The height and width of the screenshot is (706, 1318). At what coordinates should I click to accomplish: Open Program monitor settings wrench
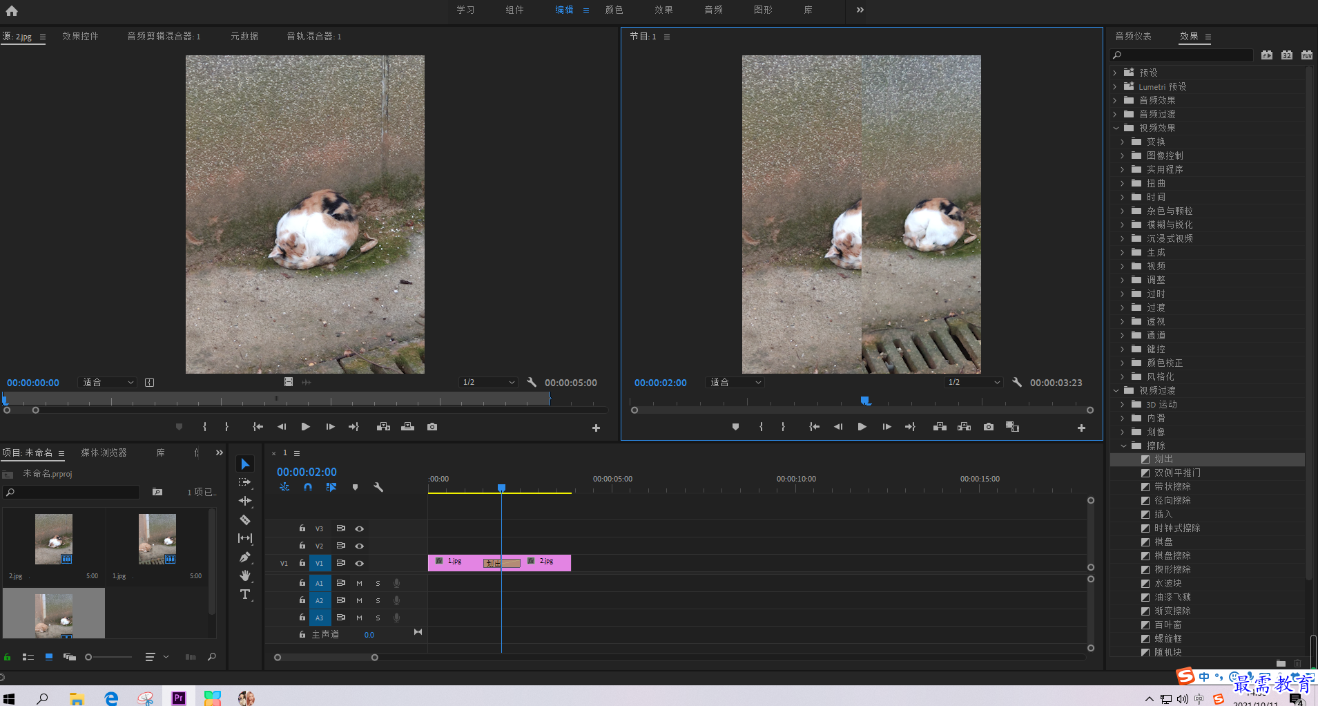(x=1017, y=382)
